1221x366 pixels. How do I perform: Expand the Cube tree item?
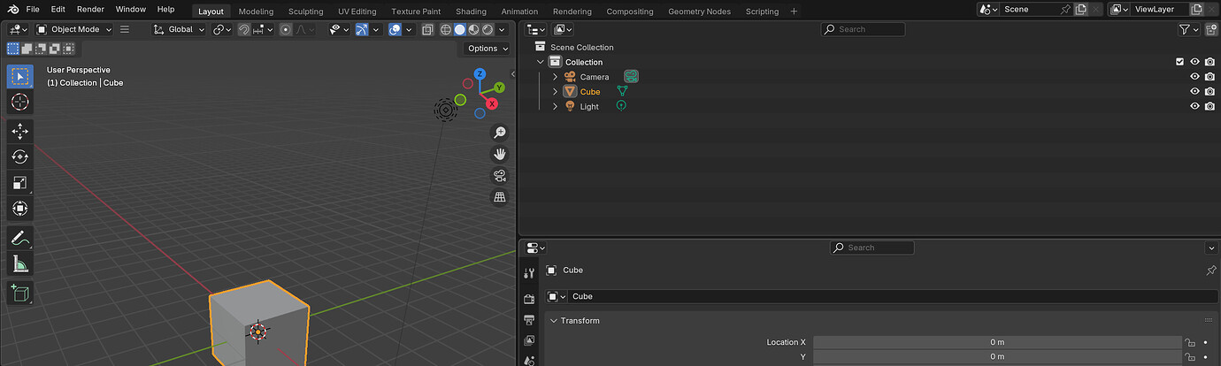tap(556, 91)
